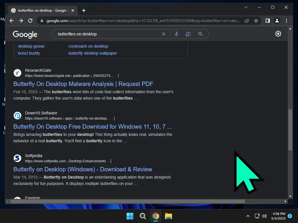Click the ResearchGate site favicon
This screenshot has height=223, width=298.
click(17, 73)
